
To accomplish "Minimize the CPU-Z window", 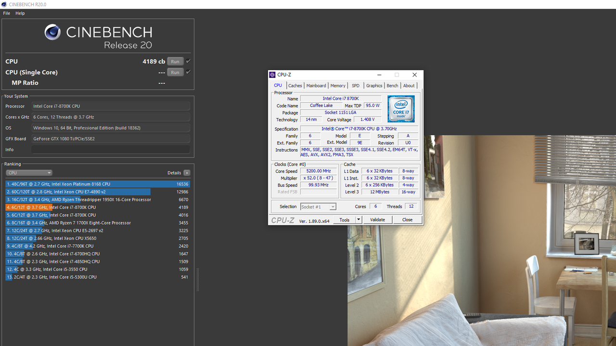I will point(379,75).
